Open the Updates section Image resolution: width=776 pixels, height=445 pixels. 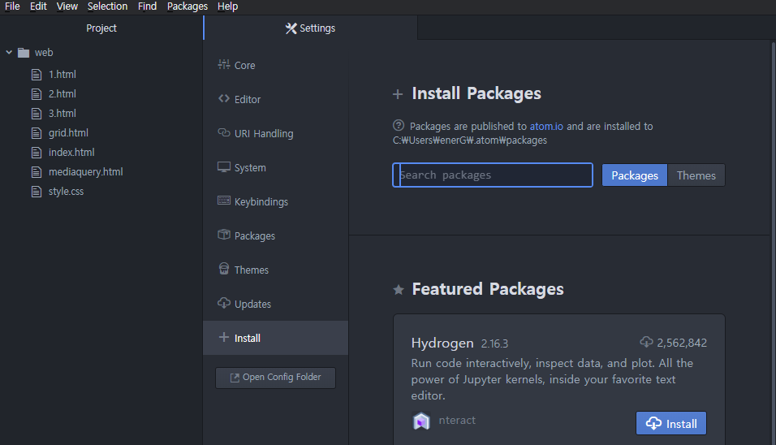click(x=276, y=304)
